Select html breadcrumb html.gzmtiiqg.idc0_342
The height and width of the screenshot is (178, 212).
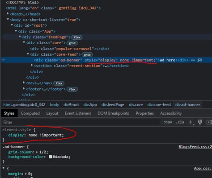tap(24, 105)
